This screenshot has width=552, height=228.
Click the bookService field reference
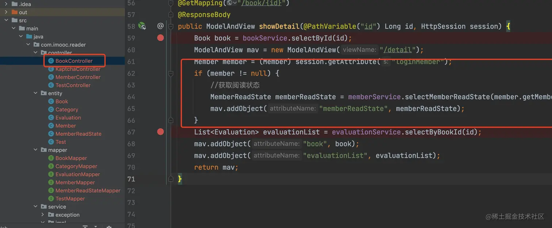[265, 38]
